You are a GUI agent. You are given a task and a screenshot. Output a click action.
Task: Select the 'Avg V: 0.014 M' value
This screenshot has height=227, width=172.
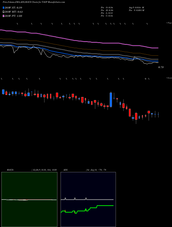pos(136,8)
